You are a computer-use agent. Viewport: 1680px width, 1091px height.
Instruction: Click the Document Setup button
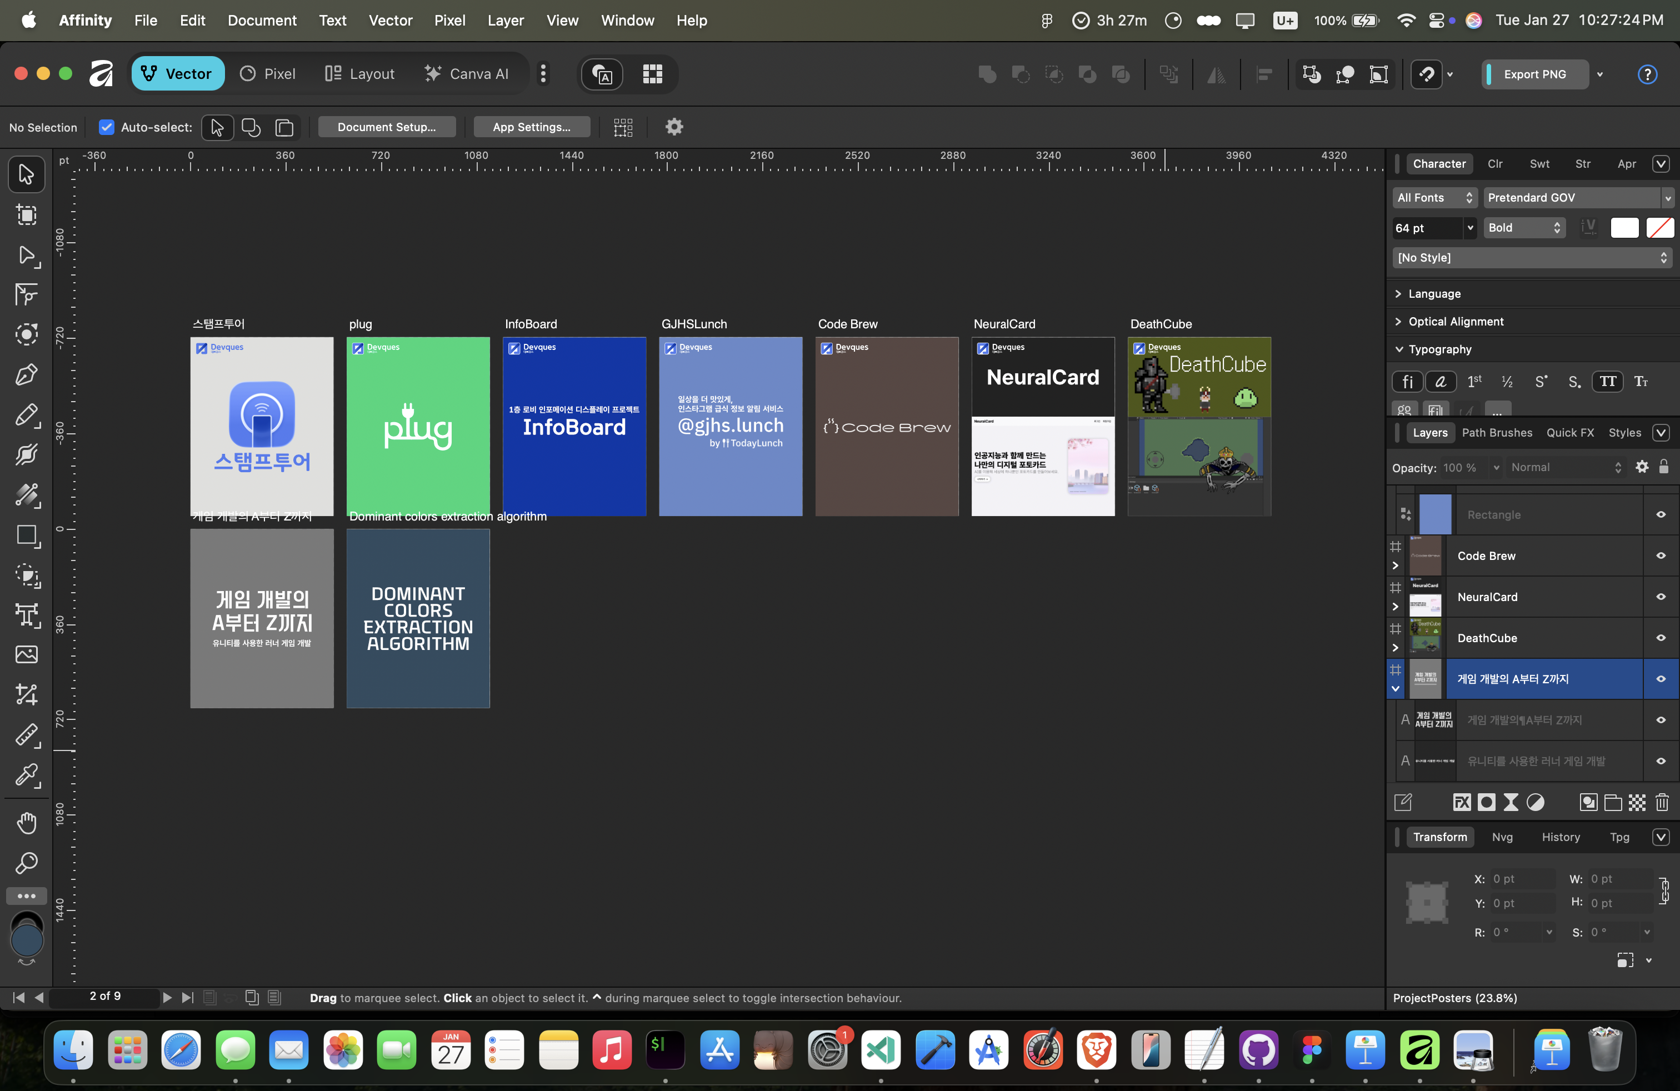point(386,127)
